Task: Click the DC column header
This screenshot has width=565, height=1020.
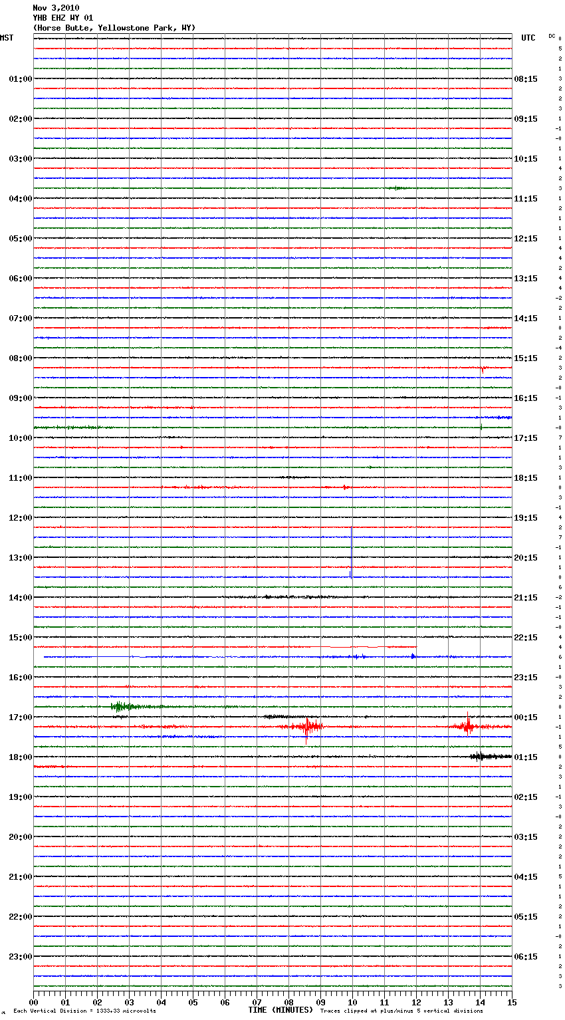Action: (x=552, y=36)
